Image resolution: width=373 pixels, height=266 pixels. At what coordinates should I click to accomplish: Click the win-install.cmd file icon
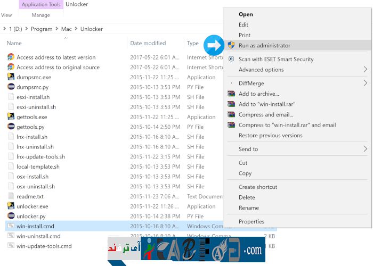(11, 226)
